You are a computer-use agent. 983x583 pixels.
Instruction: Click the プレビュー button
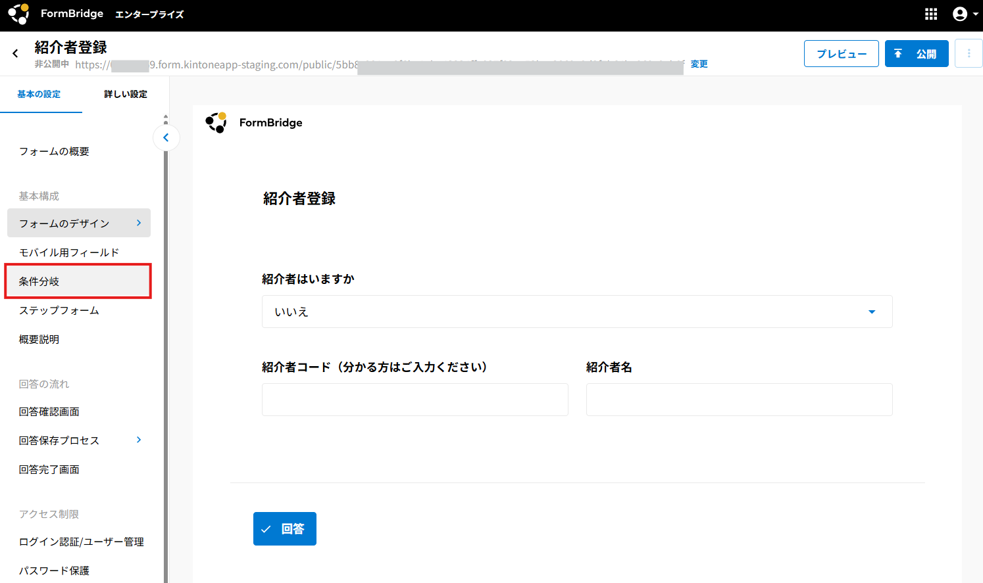[x=841, y=54]
